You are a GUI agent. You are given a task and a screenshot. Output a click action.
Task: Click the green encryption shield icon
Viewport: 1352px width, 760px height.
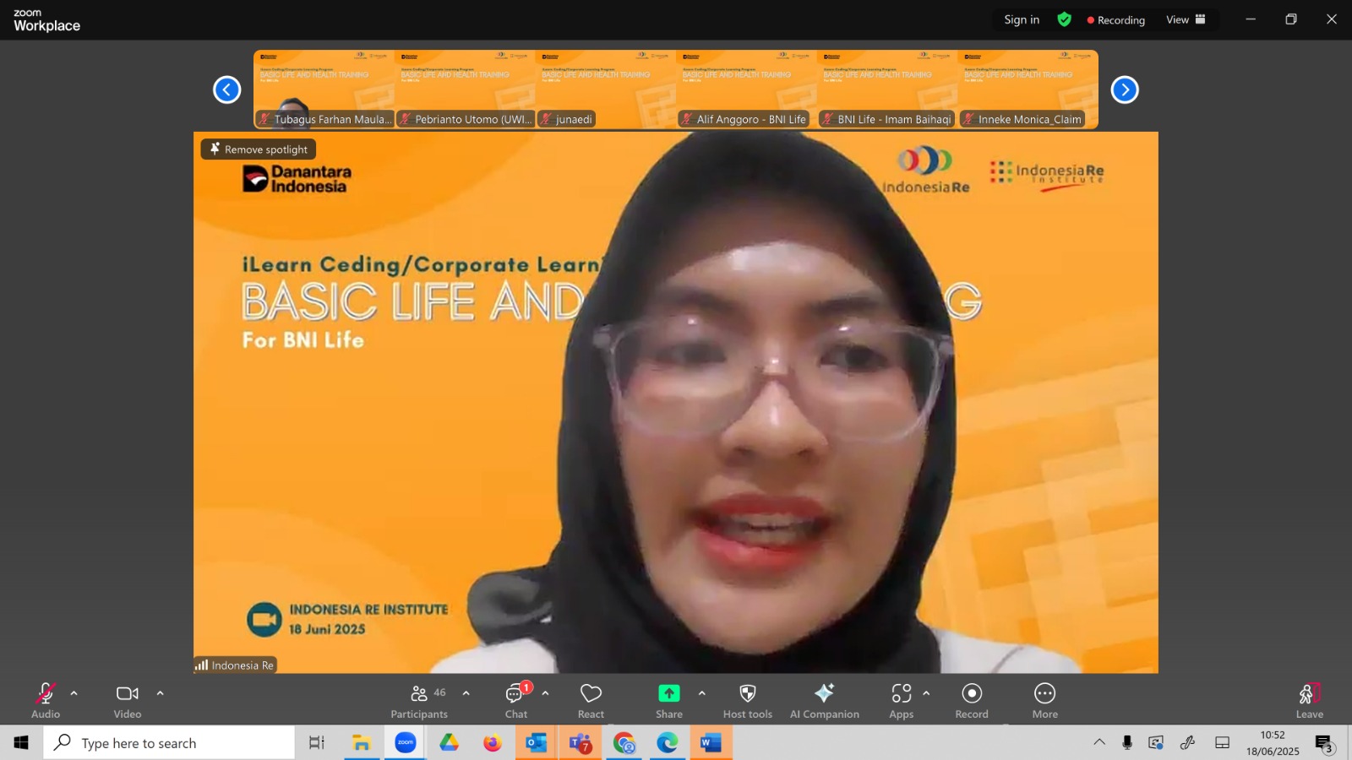point(1065,19)
